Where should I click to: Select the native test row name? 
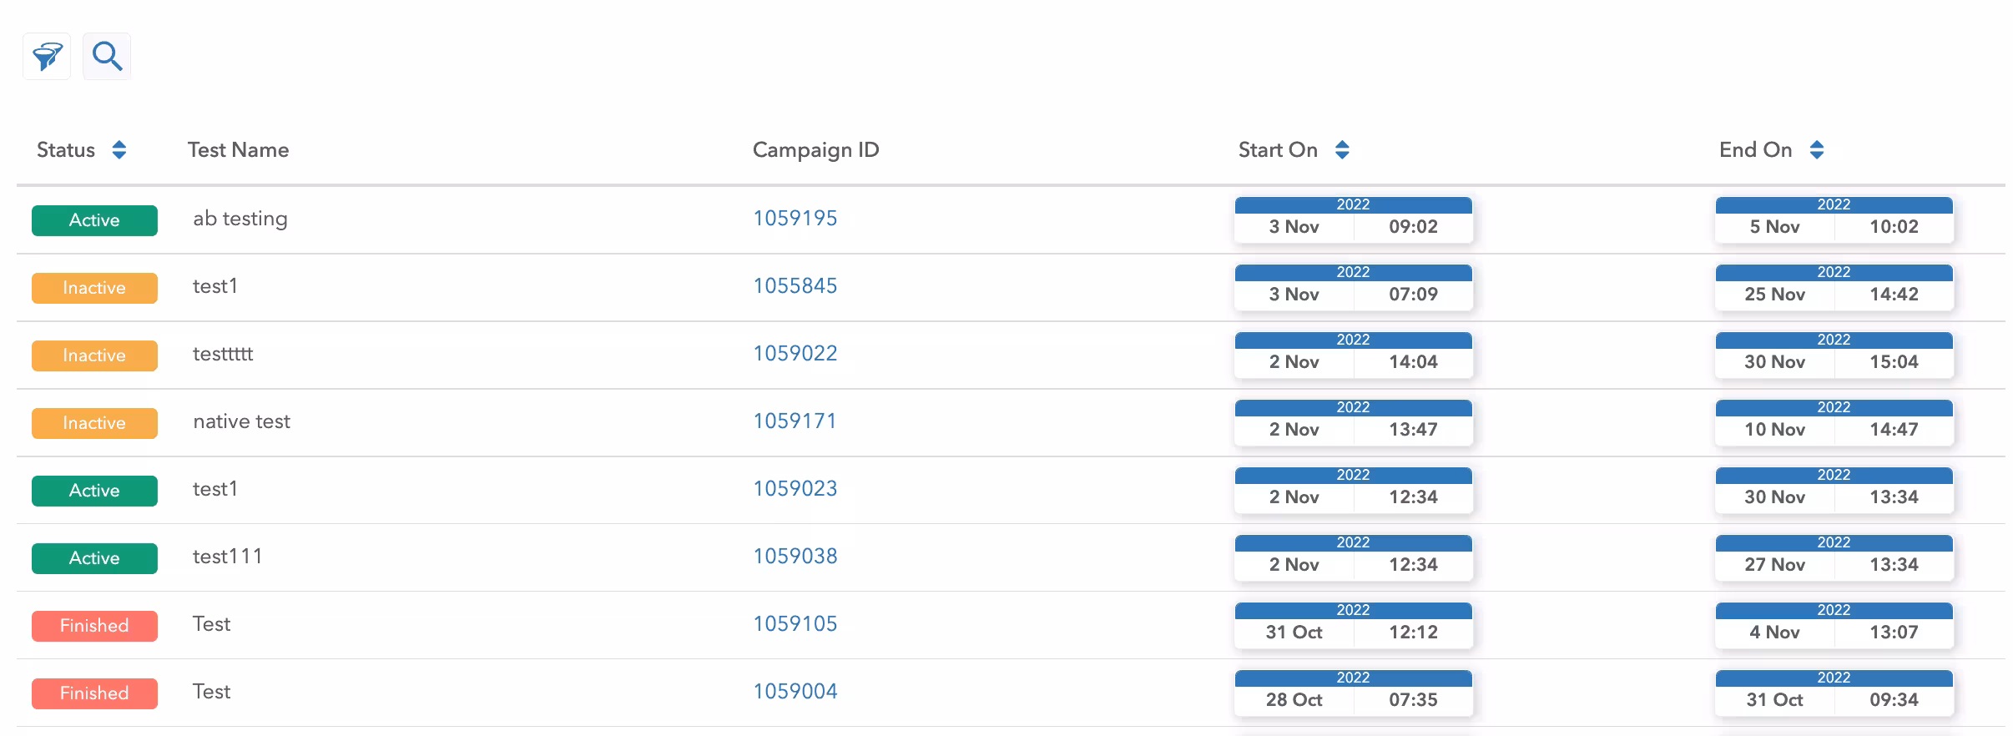[x=241, y=422]
